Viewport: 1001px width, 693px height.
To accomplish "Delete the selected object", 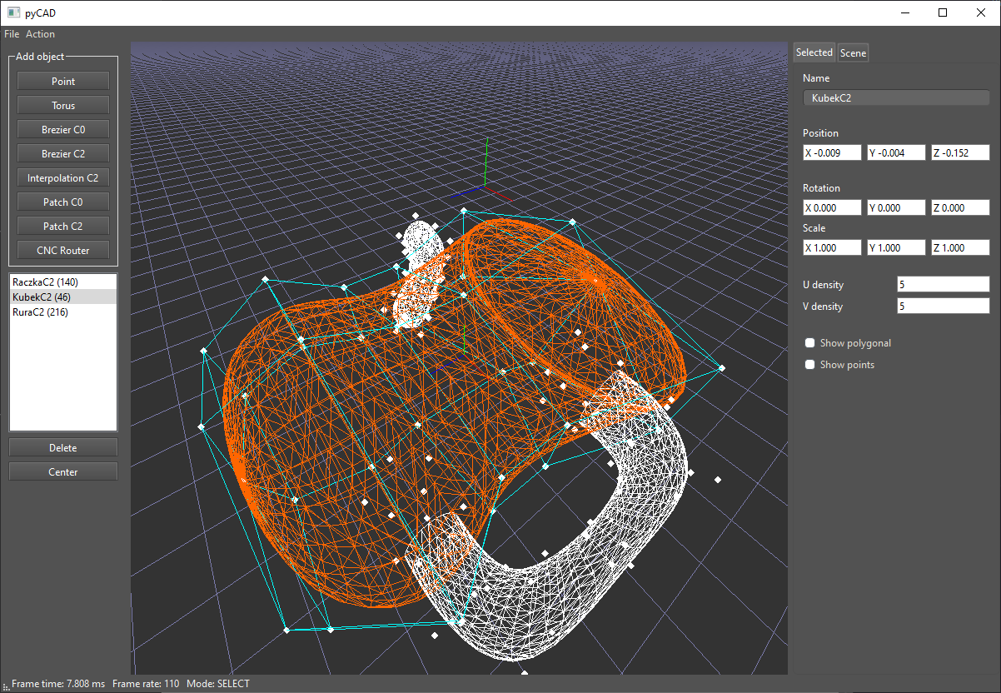I will [62, 447].
